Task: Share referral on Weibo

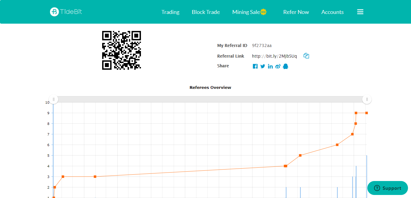Action: click(x=278, y=66)
